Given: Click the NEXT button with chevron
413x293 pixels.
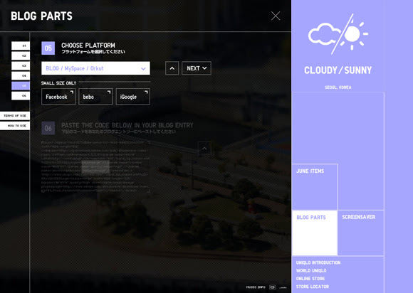Looking at the screenshot, I should [x=197, y=68].
